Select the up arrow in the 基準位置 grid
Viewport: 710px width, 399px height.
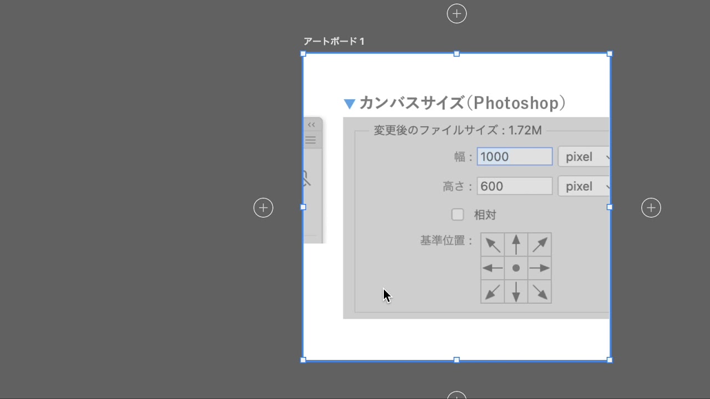coord(516,244)
